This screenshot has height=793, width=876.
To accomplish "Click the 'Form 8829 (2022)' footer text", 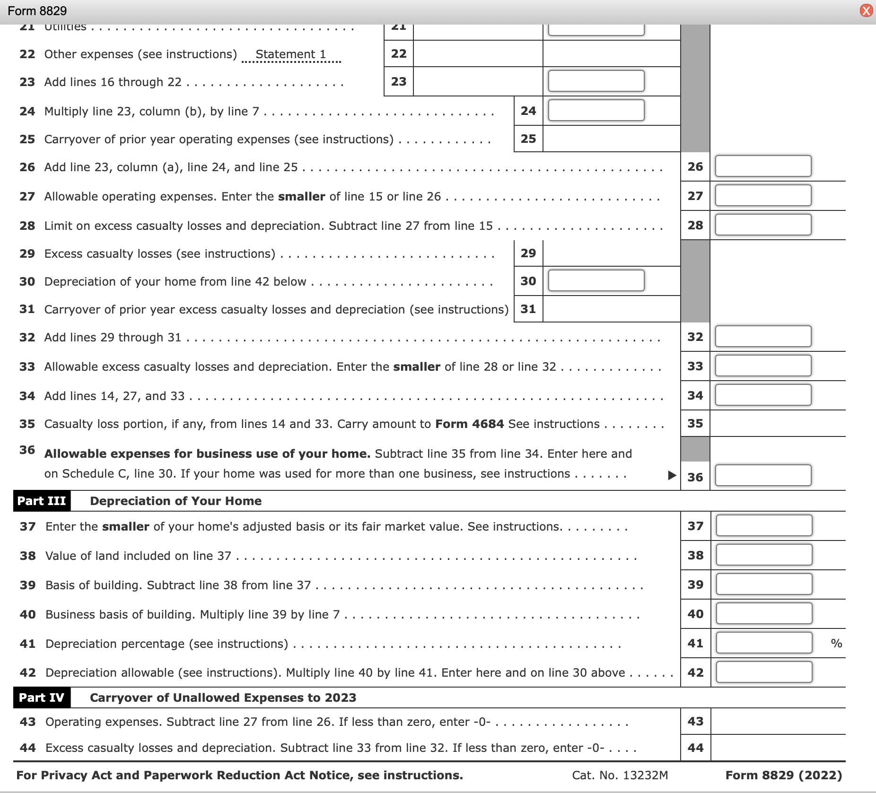I will (784, 775).
